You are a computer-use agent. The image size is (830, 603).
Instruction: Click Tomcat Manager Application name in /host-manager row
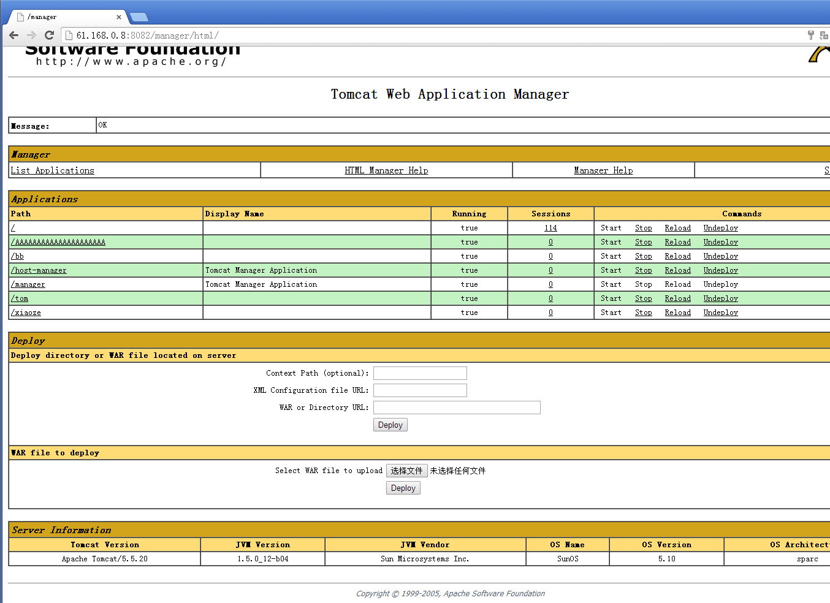(x=261, y=270)
